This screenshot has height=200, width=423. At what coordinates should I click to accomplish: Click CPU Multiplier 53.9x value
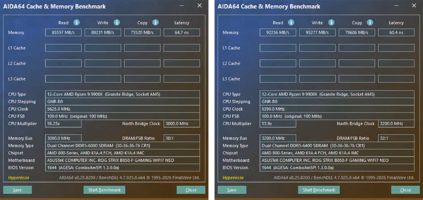click(x=278, y=124)
